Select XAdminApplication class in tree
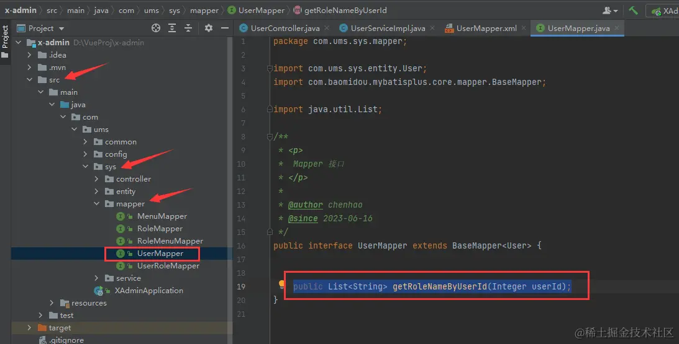 point(148,291)
